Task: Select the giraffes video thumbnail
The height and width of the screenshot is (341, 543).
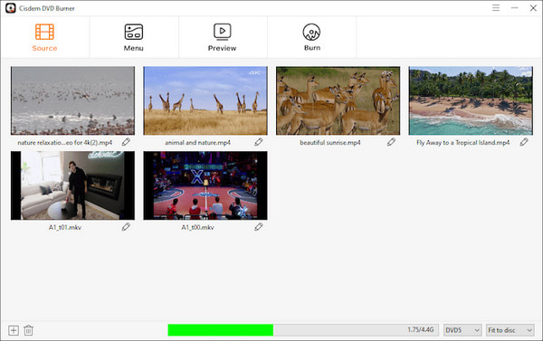Action: (x=205, y=100)
